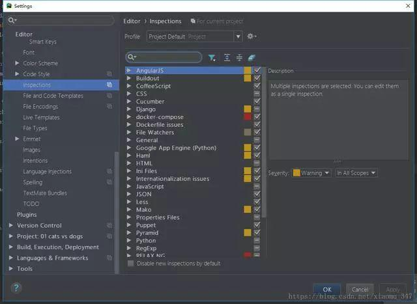
Task: Click the Apply button
Action: coord(393,289)
